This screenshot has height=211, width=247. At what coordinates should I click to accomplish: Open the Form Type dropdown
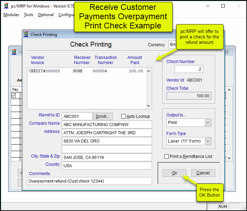pos(208,141)
